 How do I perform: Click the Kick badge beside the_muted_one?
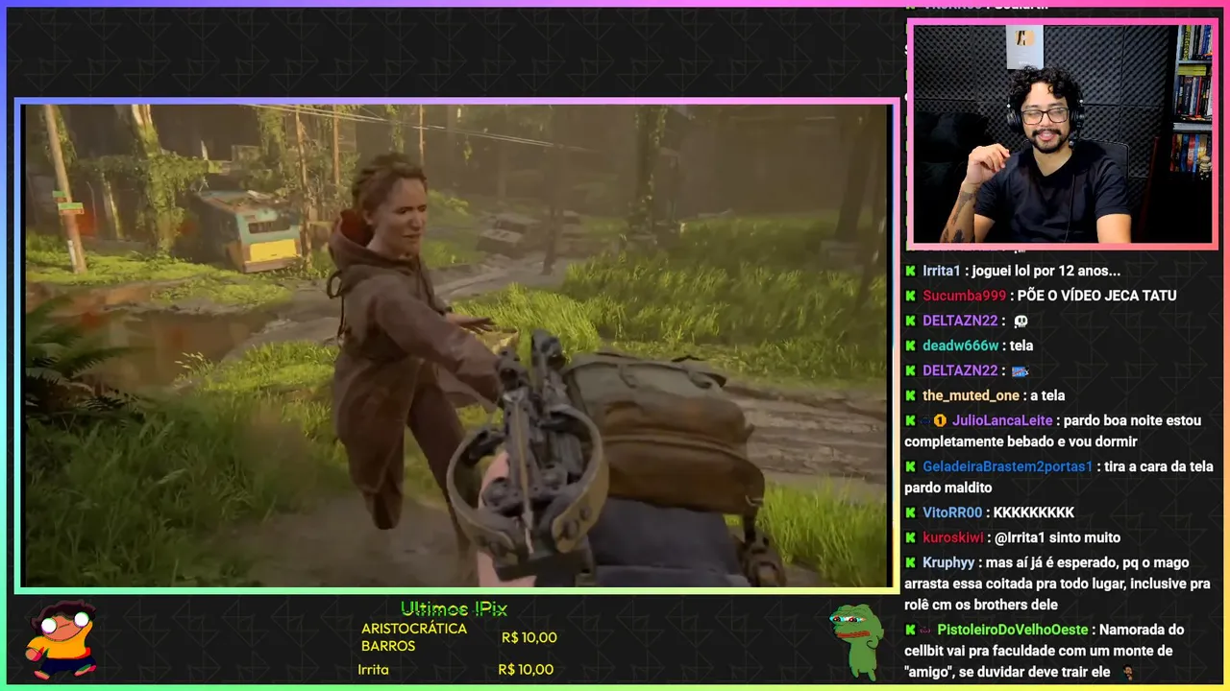(x=910, y=395)
